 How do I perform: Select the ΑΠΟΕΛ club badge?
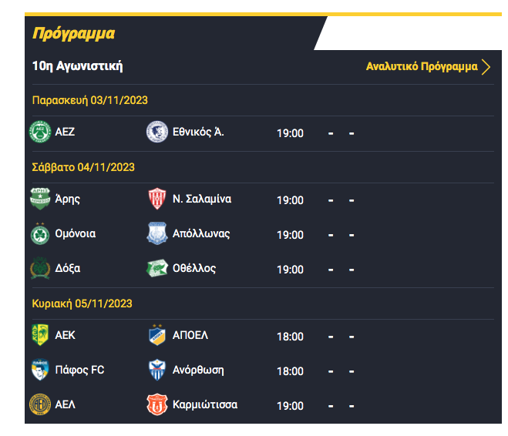click(x=157, y=335)
